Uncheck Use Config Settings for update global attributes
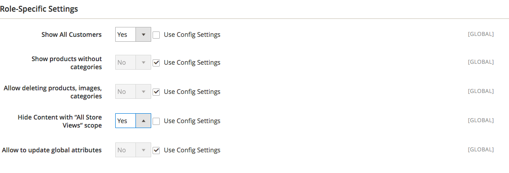Image resolution: width=509 pixels, height=173 pixels. coord(156,150)
